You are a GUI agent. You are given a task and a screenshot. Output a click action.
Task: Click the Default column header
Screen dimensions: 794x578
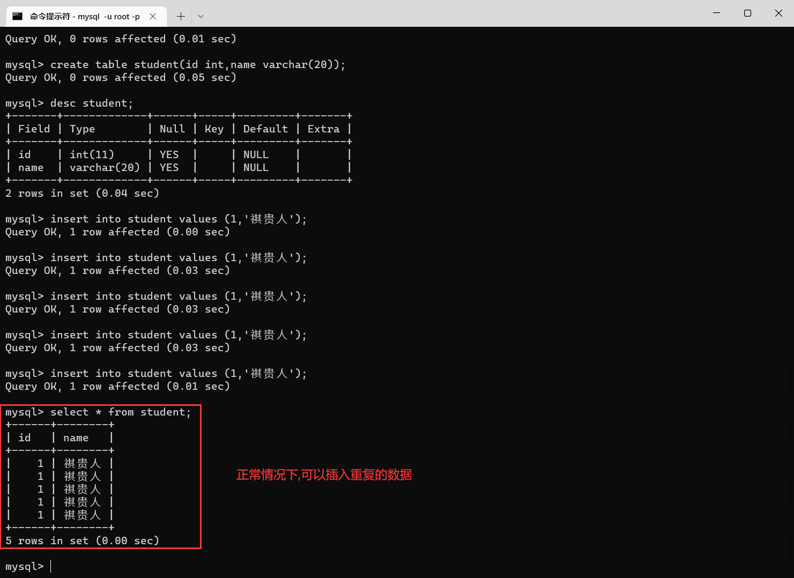[x=265, y=129]
